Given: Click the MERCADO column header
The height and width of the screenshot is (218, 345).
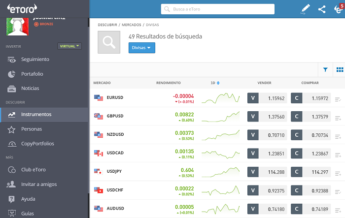Looking at the screenshot, I should 102,83.
